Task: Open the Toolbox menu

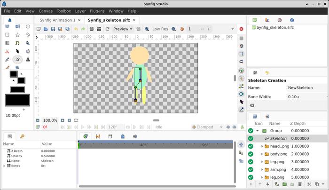Action: tap(64, 11)
